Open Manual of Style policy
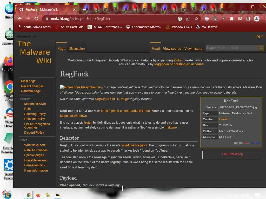Image resolution: width=266 pixels, height=199 pixels. [35, 104]
